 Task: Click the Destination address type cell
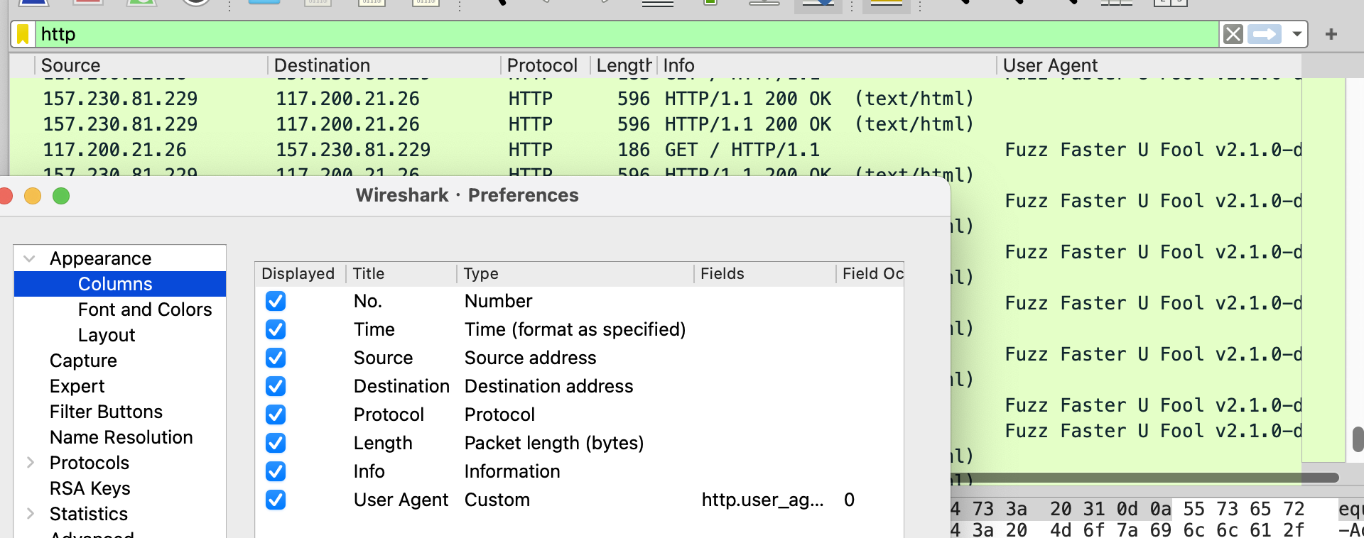pyautogui.click(x=548, y=386)
